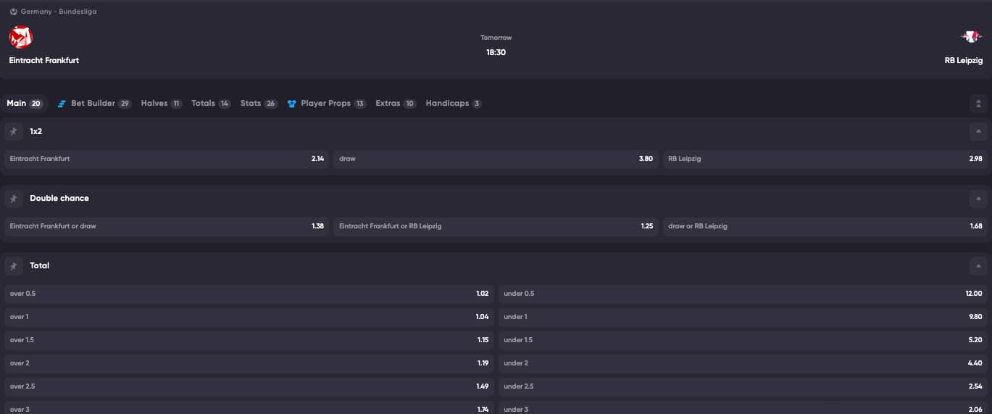Pick over 1 at 1.04
The width and height of the screenshot is (992, 414).
(249, 317)
